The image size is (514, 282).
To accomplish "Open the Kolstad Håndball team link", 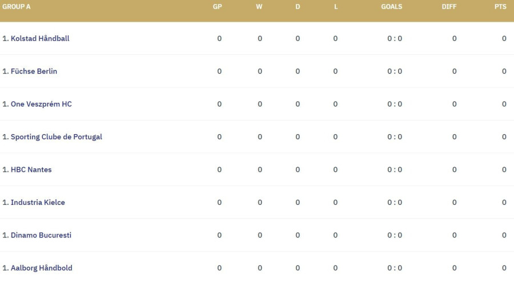I will tap(40, 39).
